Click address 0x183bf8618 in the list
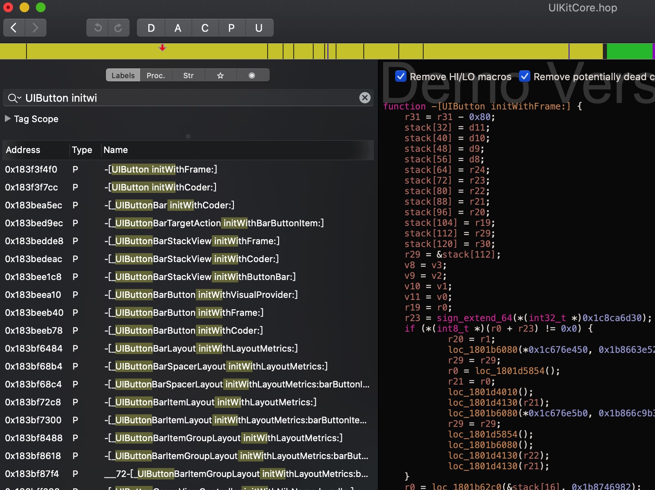Image resolution: width=655 pixels, height=490 pixels. click(x=33, y=456)
